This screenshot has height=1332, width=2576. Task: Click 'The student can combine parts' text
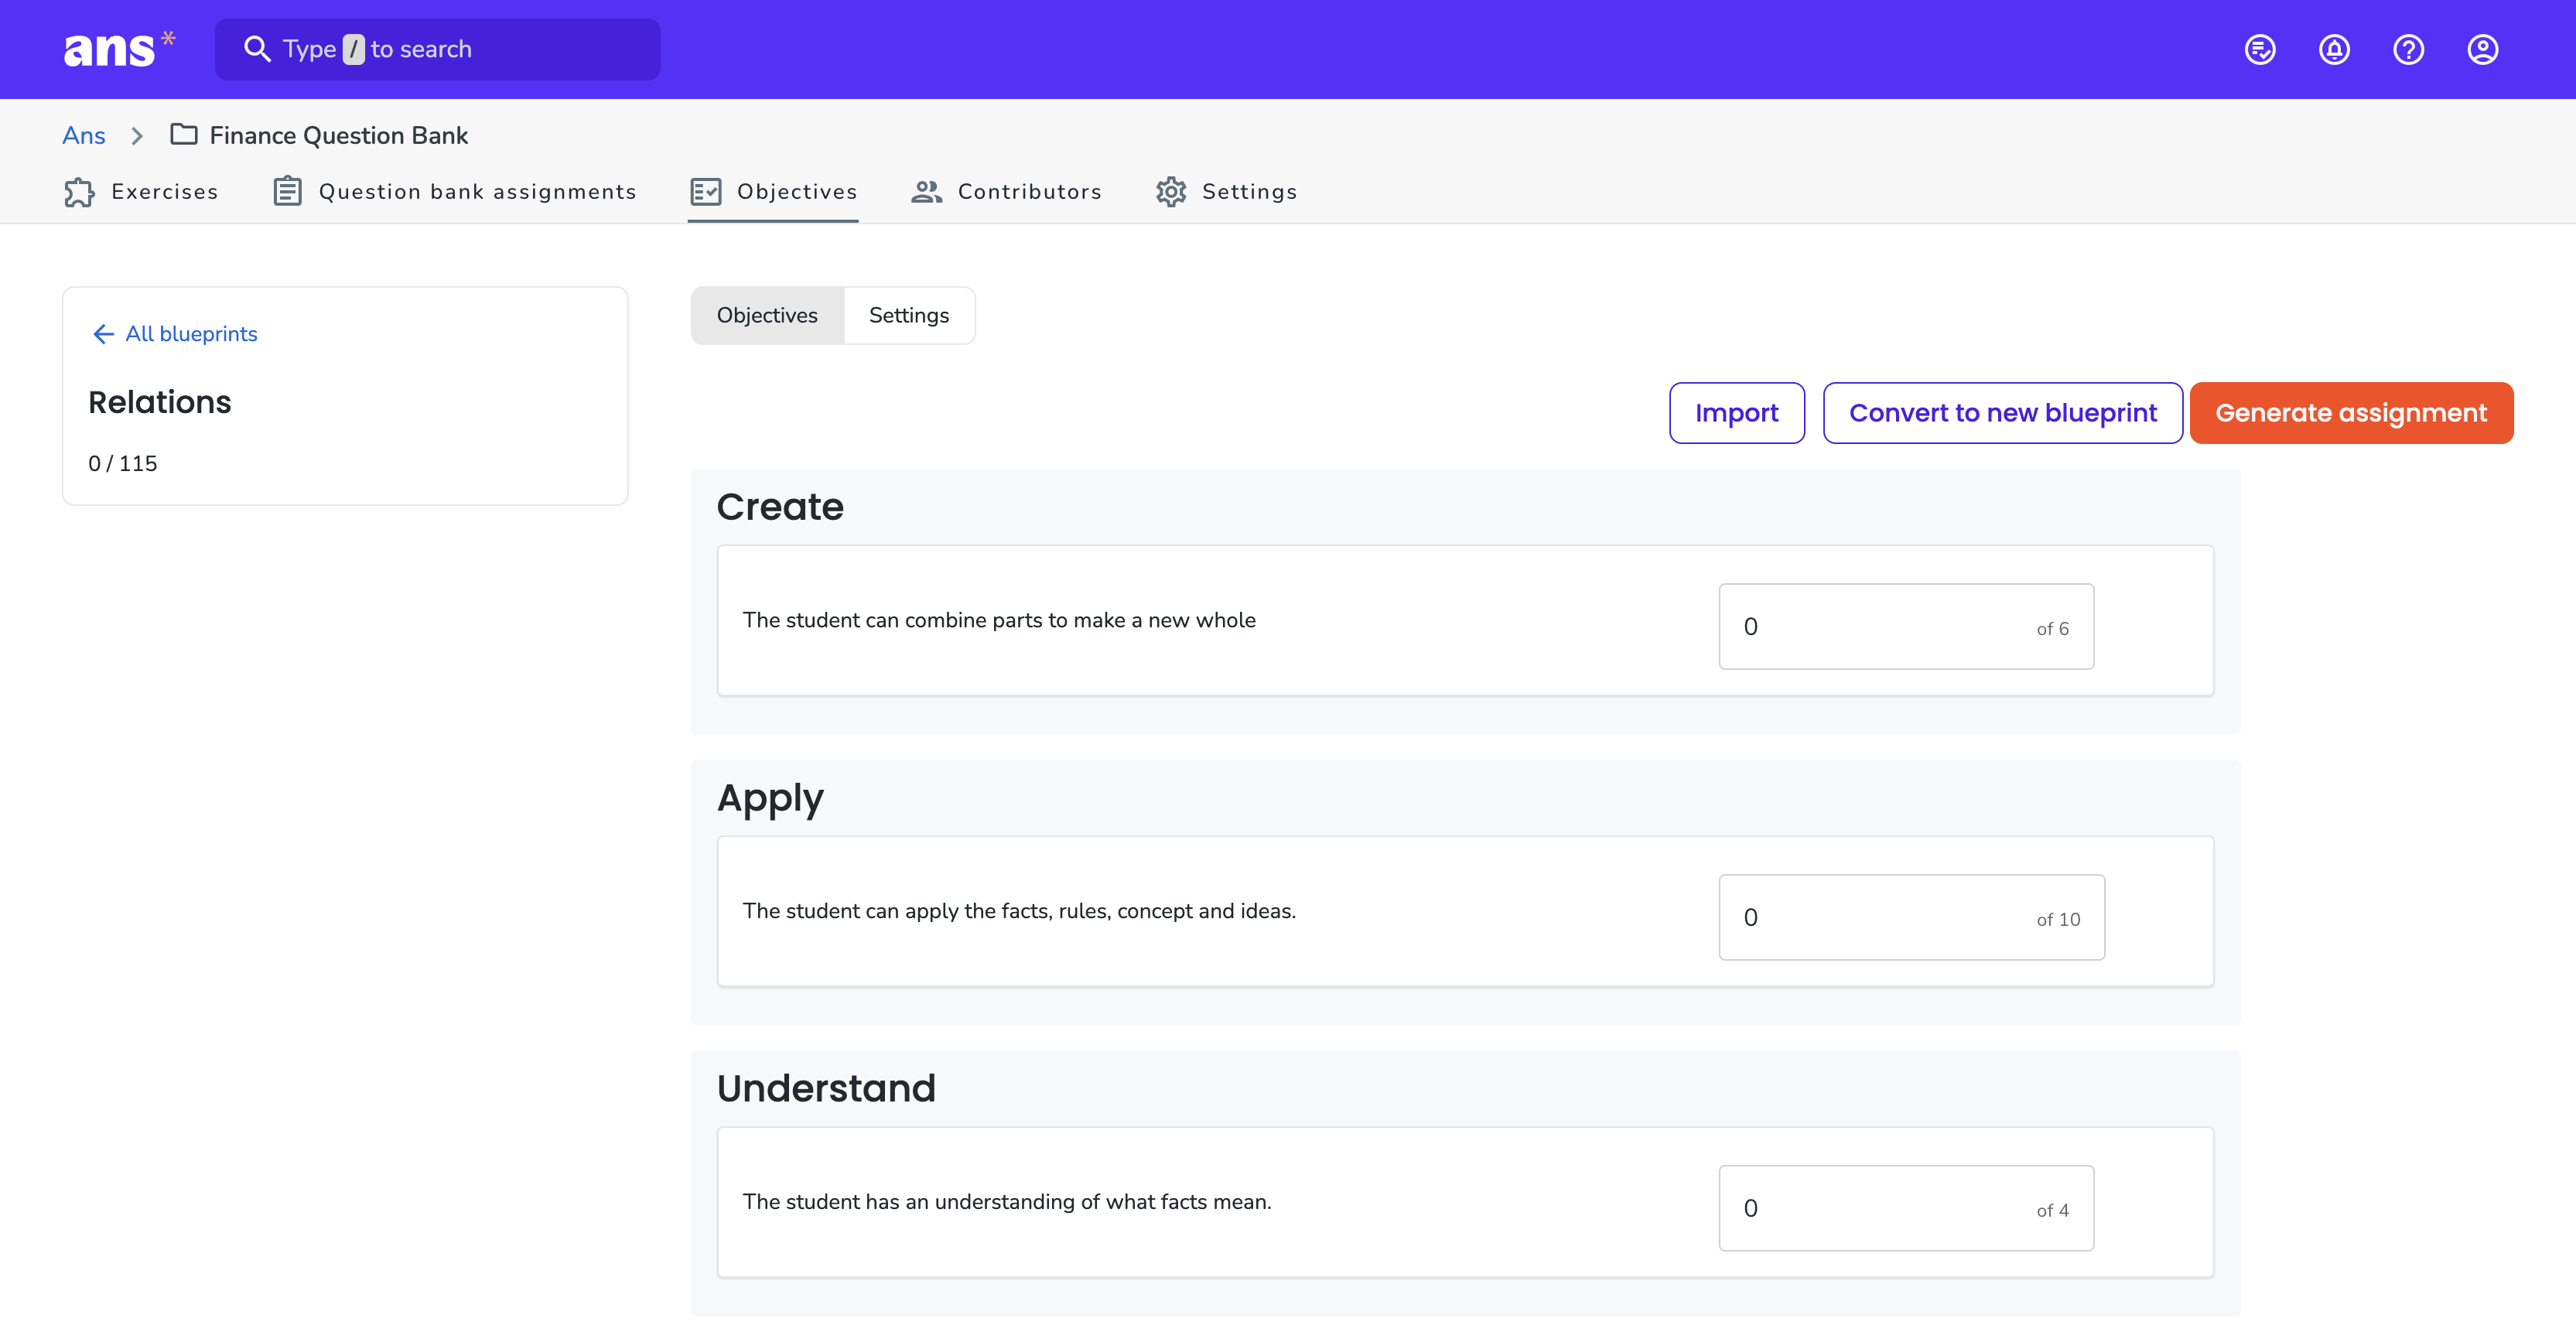999,620
